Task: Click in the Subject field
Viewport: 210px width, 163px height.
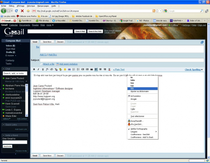Action: point(122,60)
